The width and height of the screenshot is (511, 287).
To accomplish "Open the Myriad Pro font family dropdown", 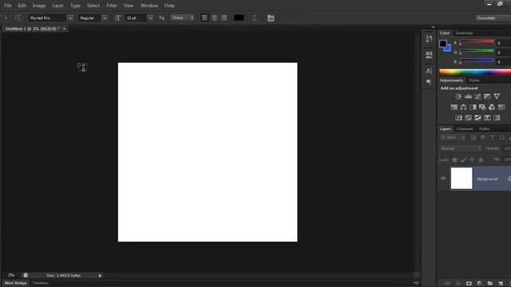I will 70,18.
